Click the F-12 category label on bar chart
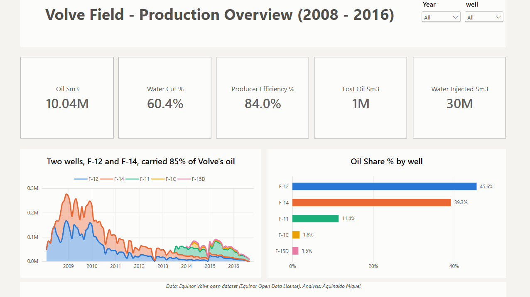 (x=284, y=187)
